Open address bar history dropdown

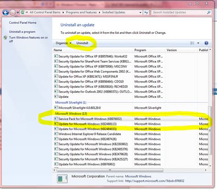[140, 12]
